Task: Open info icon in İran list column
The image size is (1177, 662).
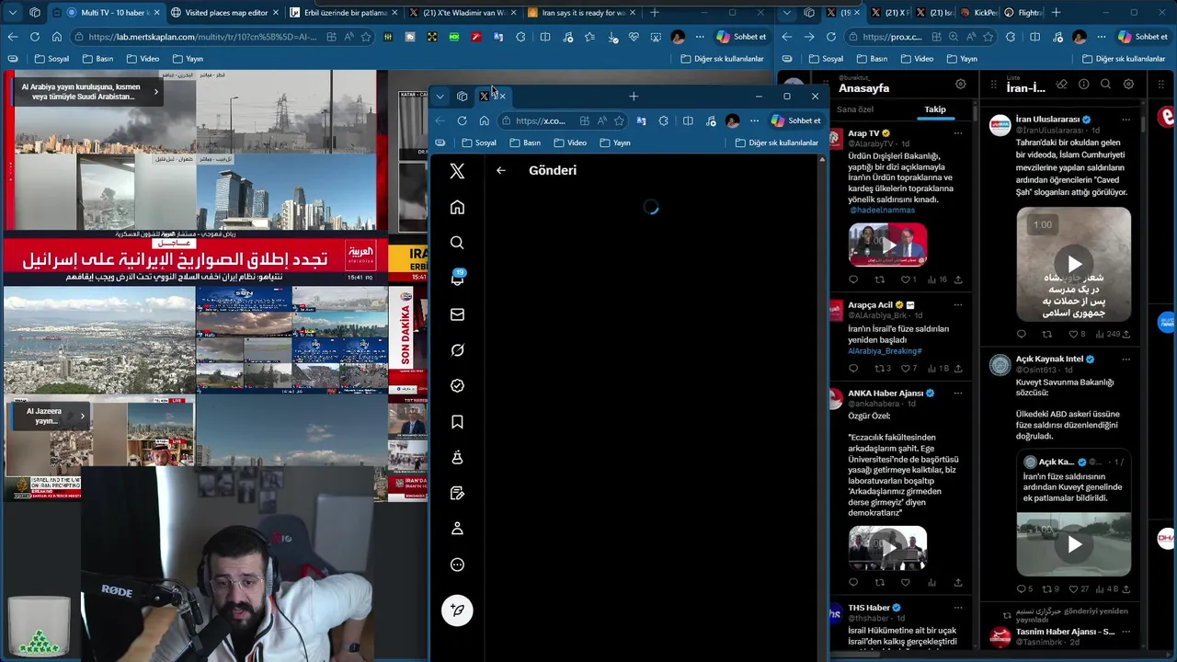Action: [x=1083, y=84]
